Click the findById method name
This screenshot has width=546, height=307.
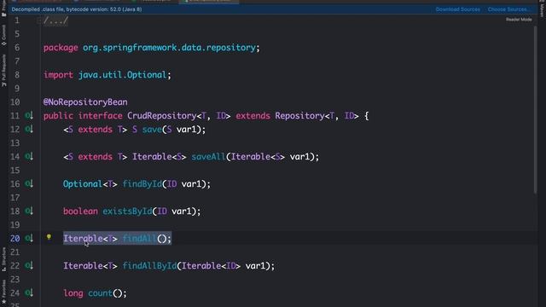pyautogui.click(x=142, y=184)
